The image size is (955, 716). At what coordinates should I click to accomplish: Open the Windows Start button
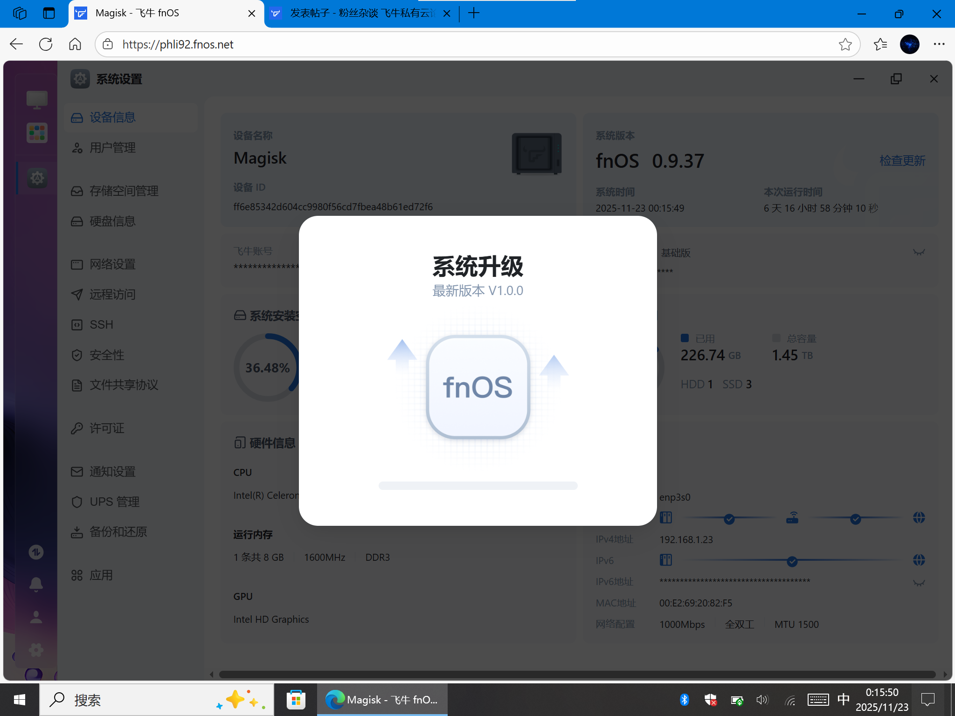click(18, 700)
